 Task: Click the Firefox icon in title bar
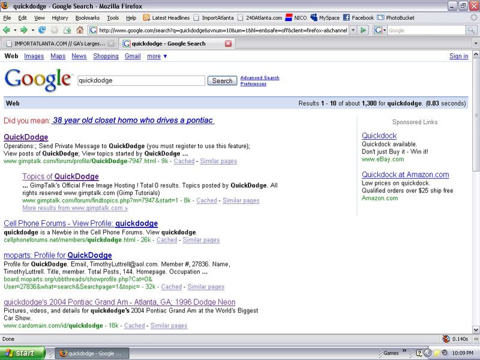(x=5, y=5)
